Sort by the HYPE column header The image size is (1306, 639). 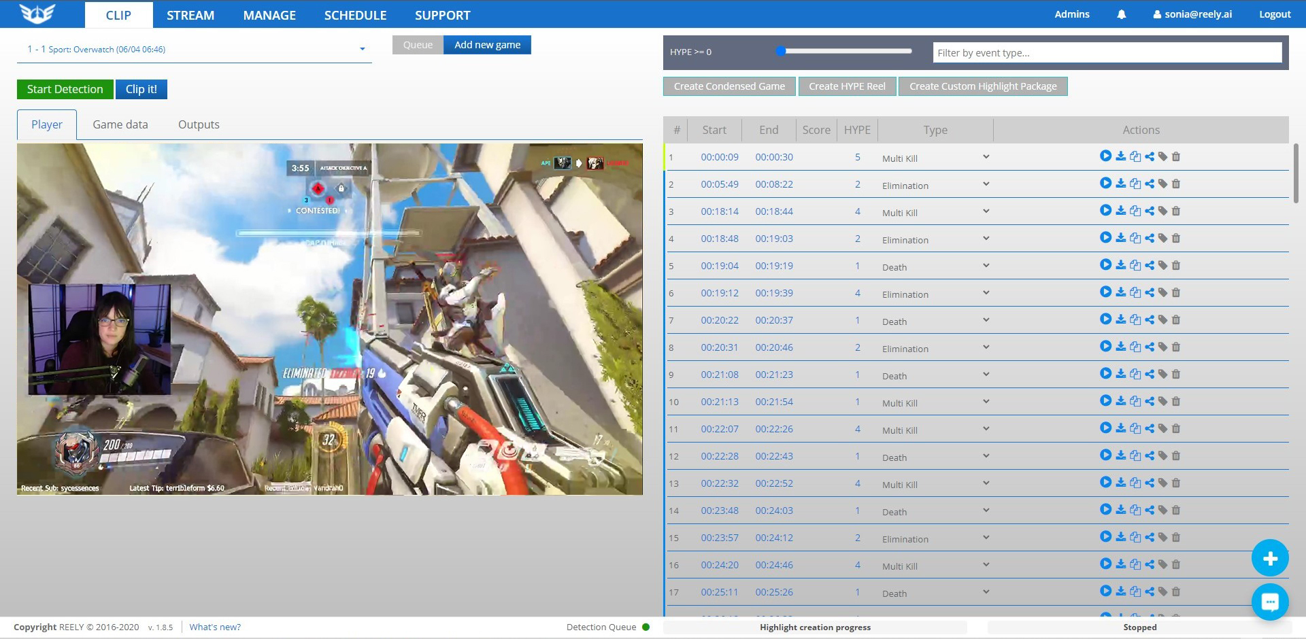pyautogui.click(x=857, y=130)
